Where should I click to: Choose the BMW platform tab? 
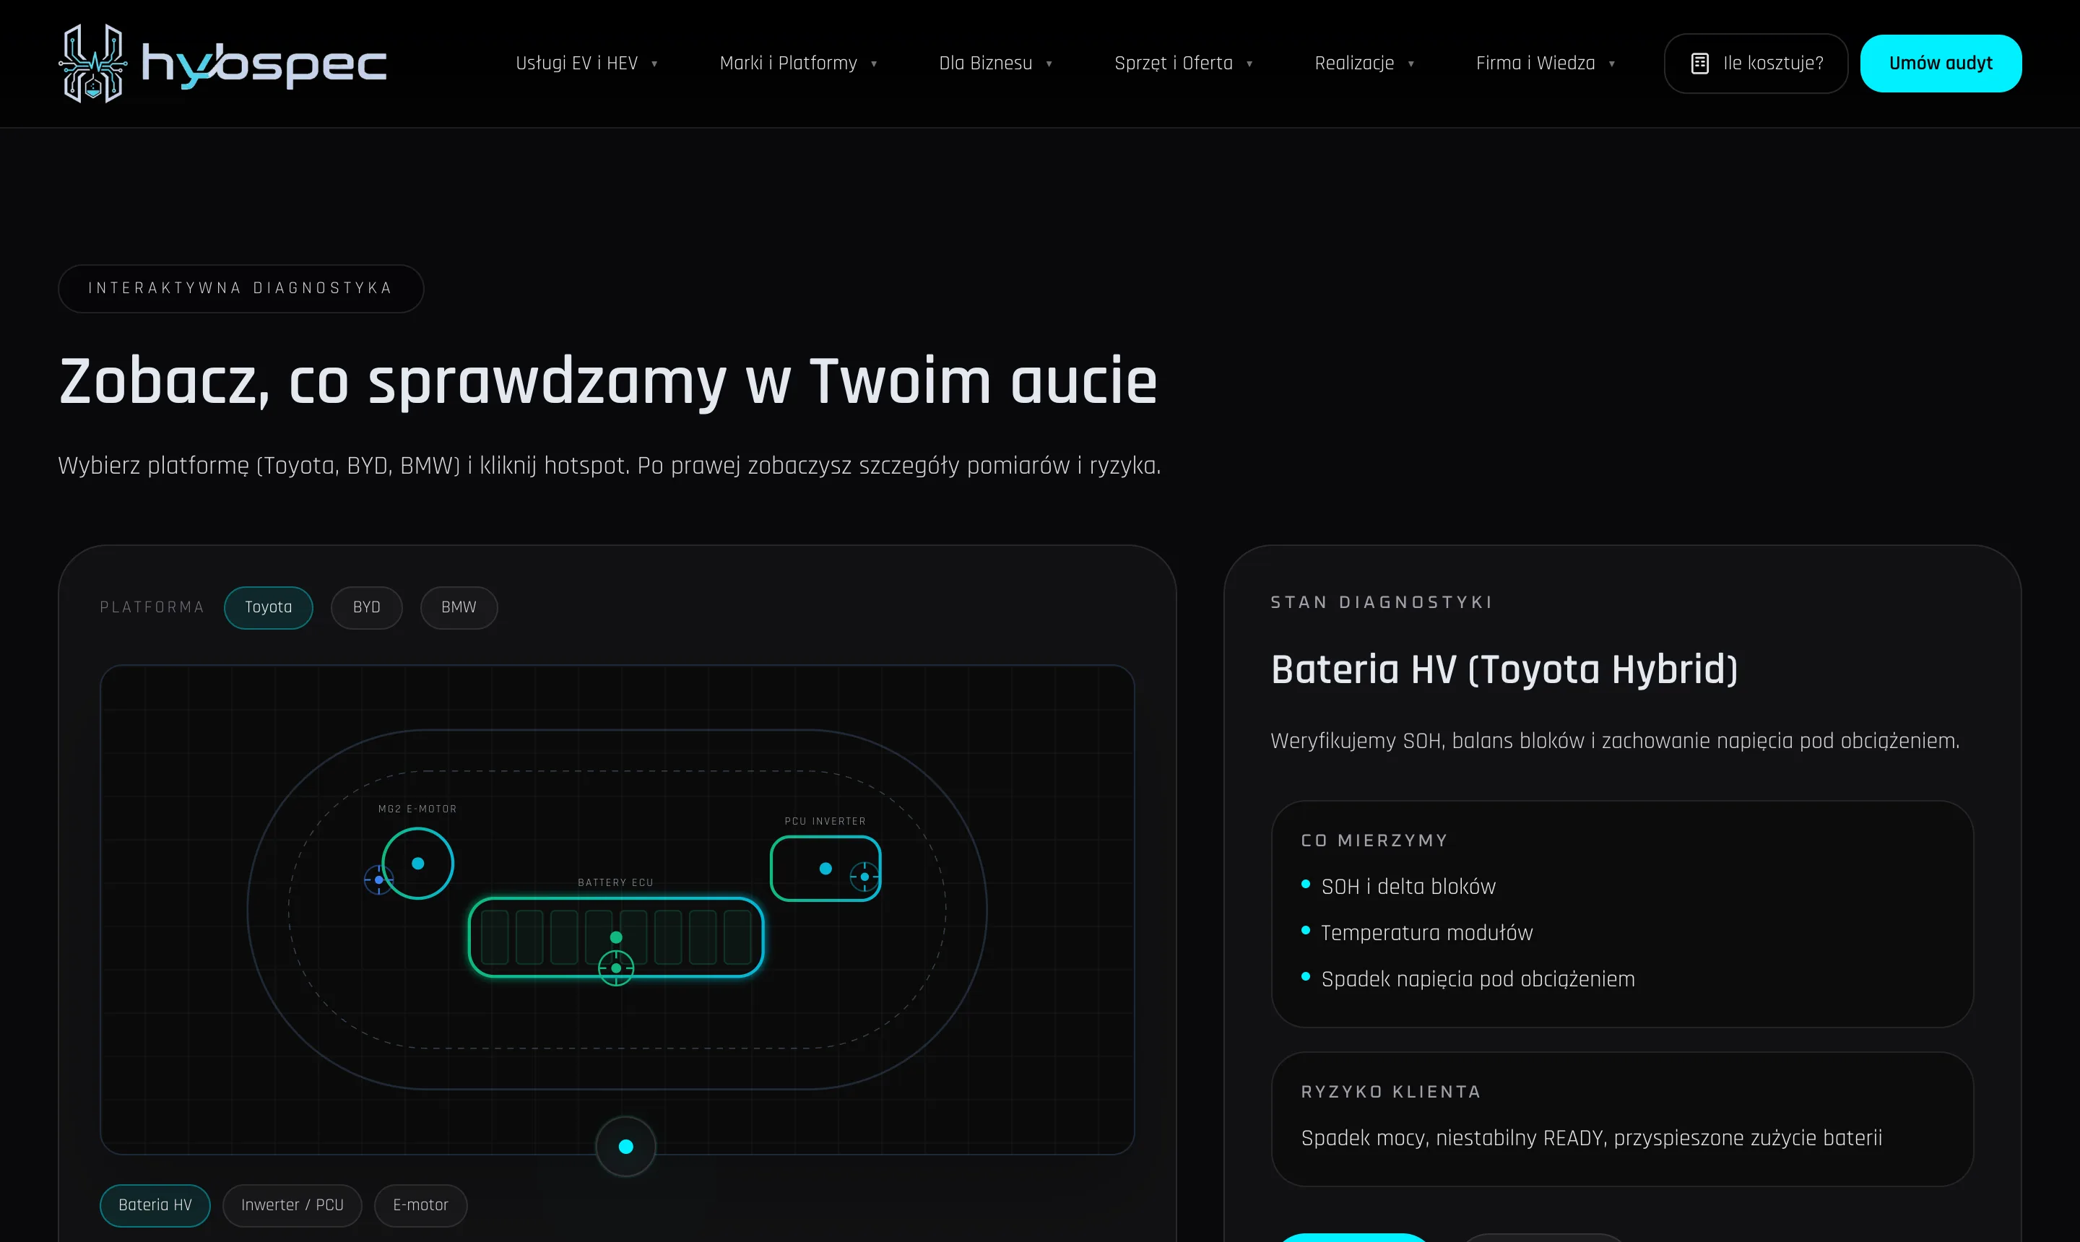click(459, 607)
